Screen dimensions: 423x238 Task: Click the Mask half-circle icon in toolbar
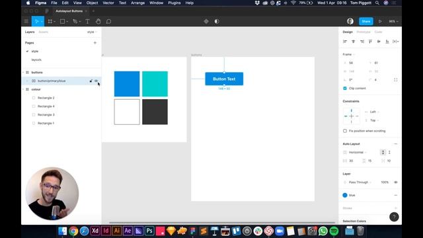pyautogui.click(x=217, y=21)
